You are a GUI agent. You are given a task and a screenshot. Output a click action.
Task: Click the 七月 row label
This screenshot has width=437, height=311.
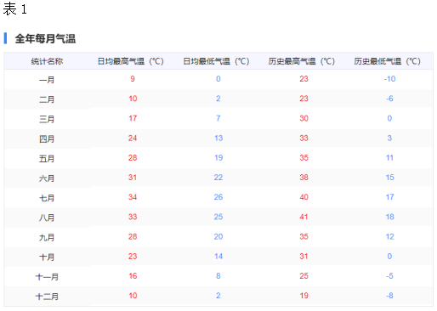[x=47, y=198]
